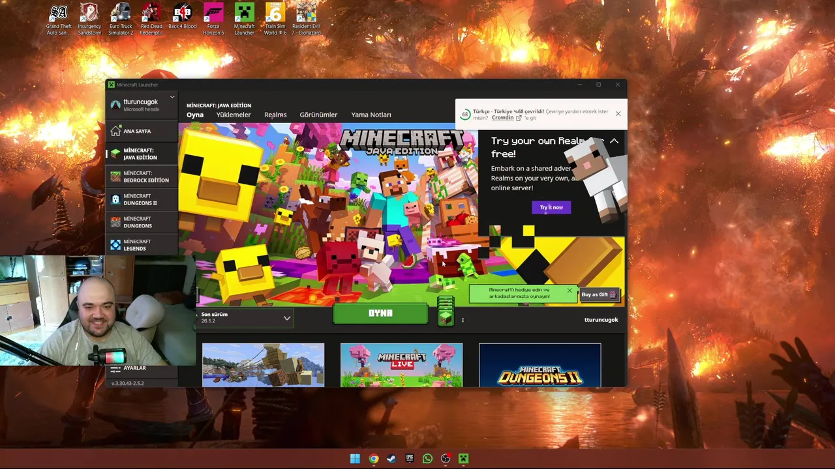Switch to the Oyna tab
The width and height of the screenshot is (835, 469).
(x=195, y=115)
